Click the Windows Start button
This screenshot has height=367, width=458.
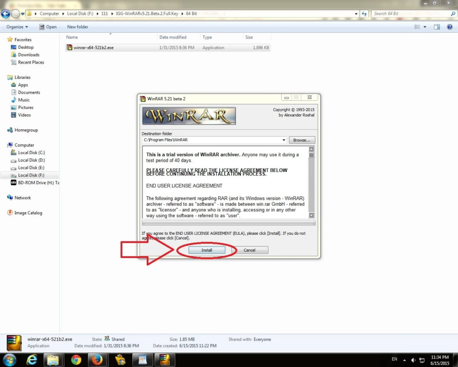pyautogui.click(x=9, y=359)
